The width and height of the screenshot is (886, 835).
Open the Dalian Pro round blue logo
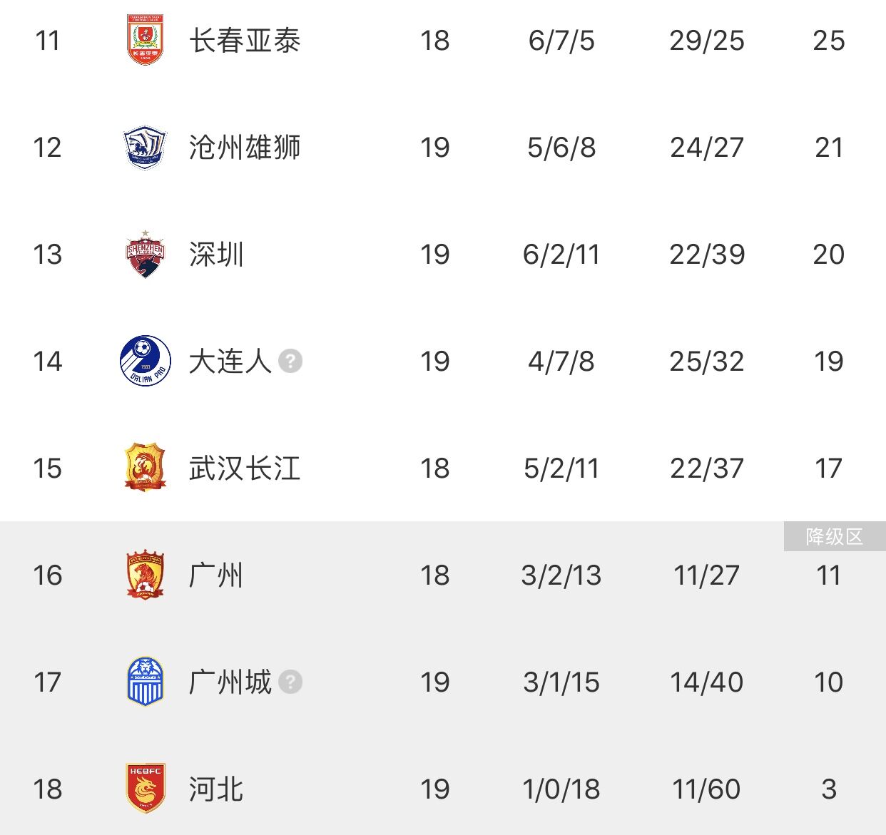tap(145, 361)
